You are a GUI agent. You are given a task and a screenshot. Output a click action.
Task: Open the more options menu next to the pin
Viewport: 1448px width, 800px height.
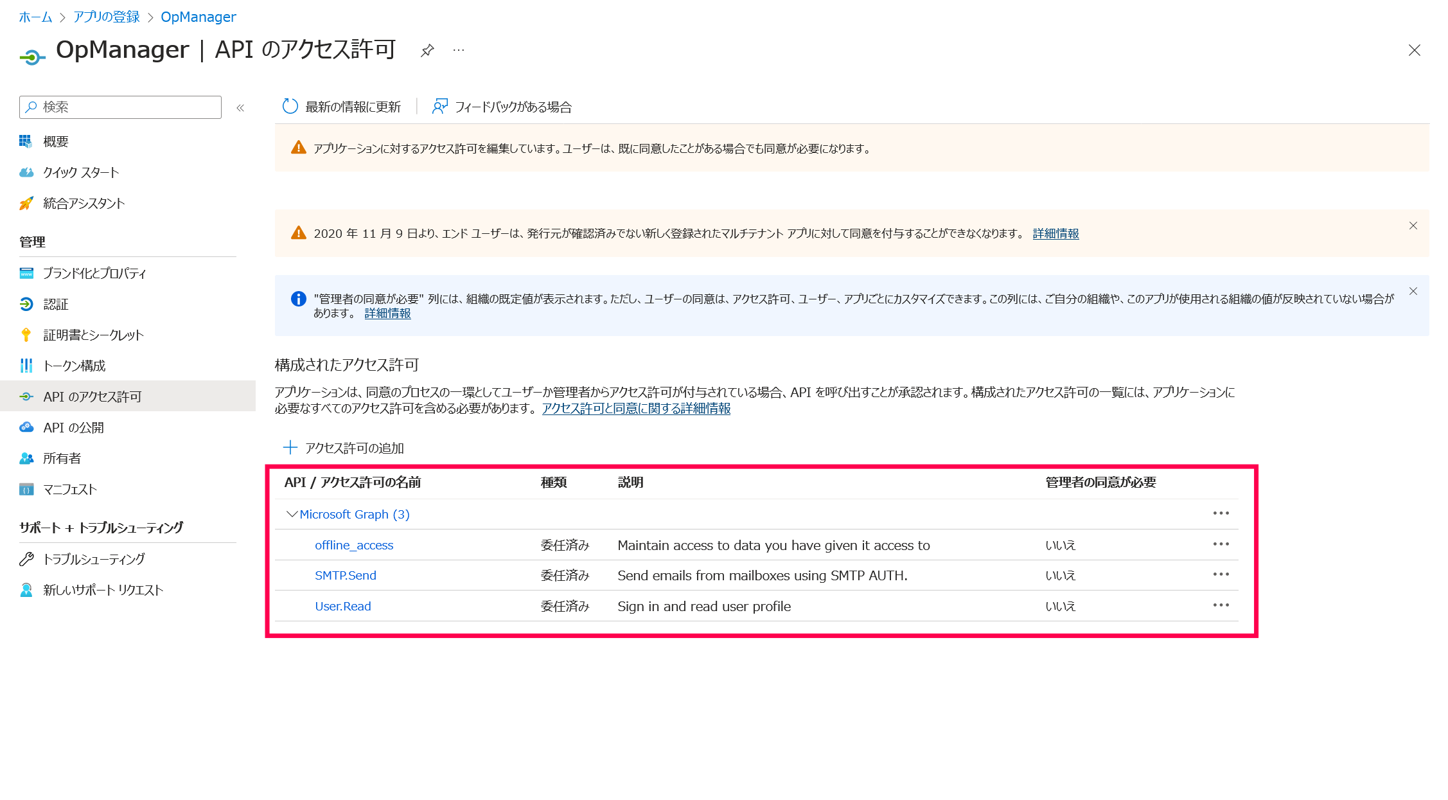pos(458,50)
